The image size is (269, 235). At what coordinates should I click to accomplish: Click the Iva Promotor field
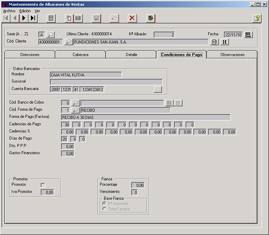[47, 192]
